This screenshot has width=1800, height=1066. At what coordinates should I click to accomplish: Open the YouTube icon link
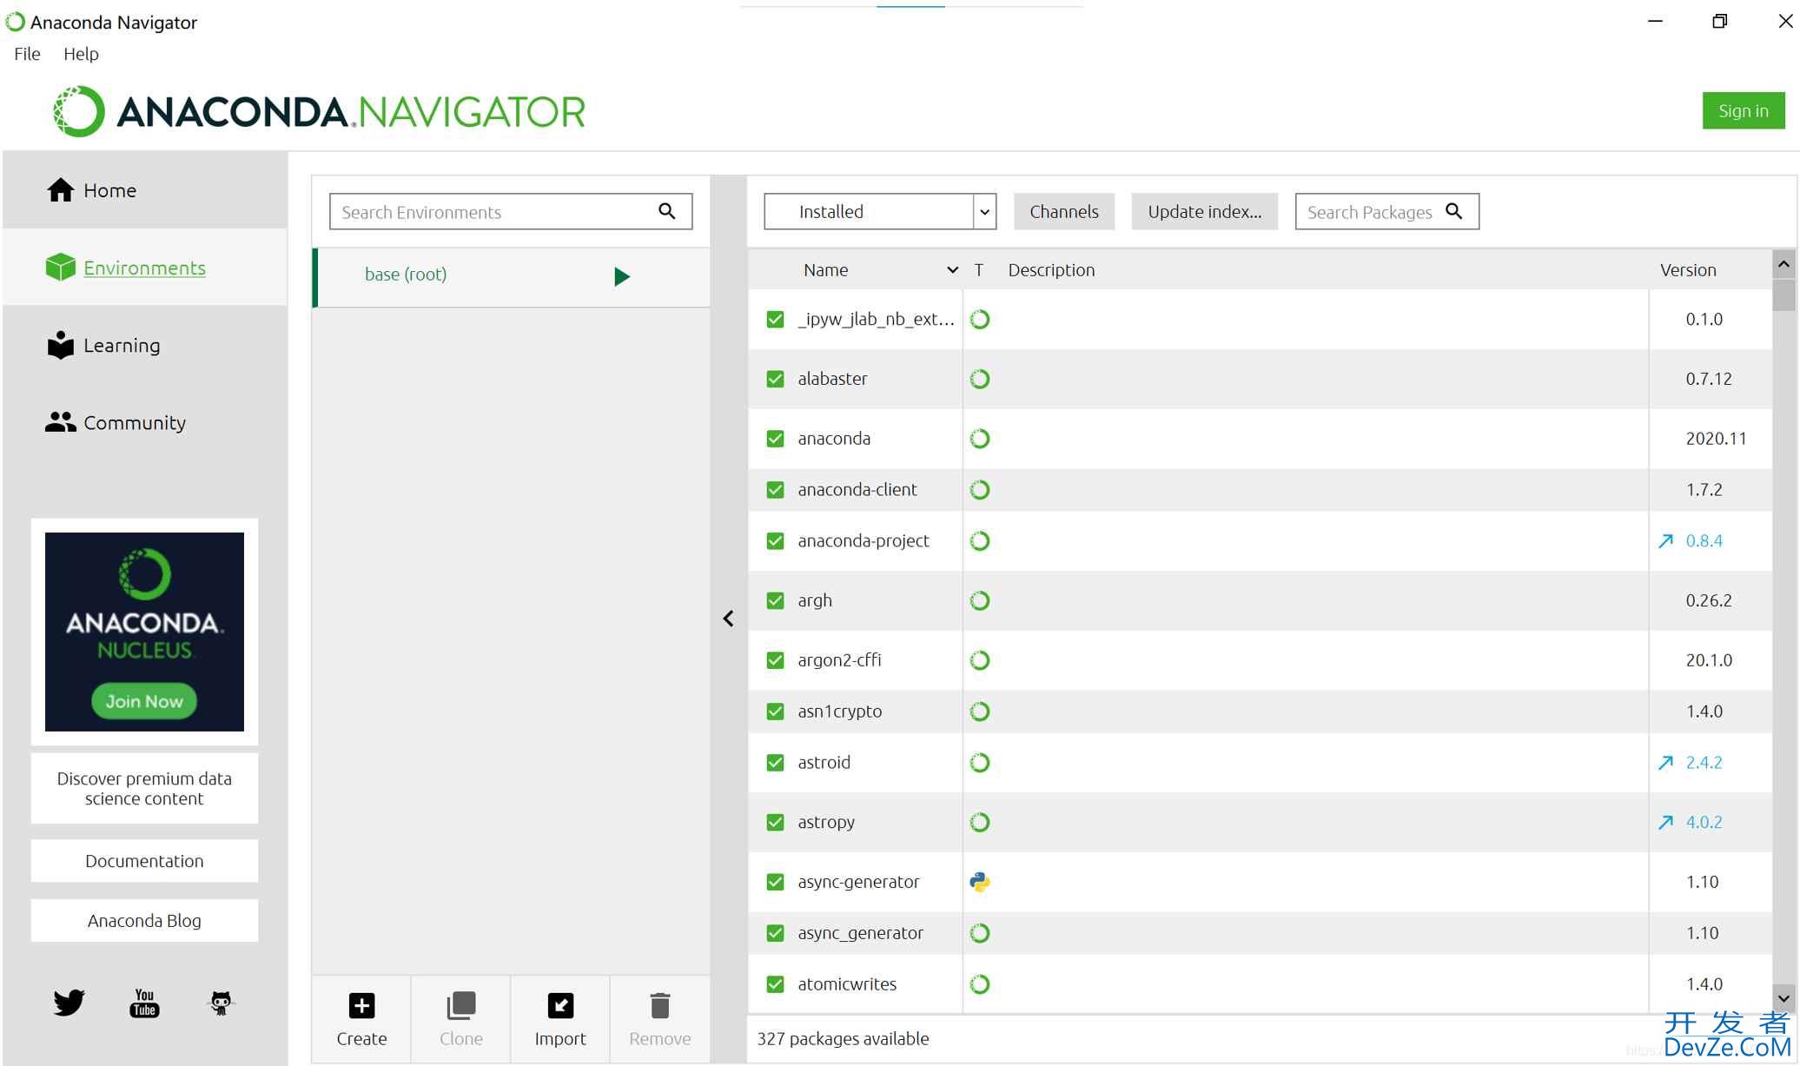[x=144, y=1003]
